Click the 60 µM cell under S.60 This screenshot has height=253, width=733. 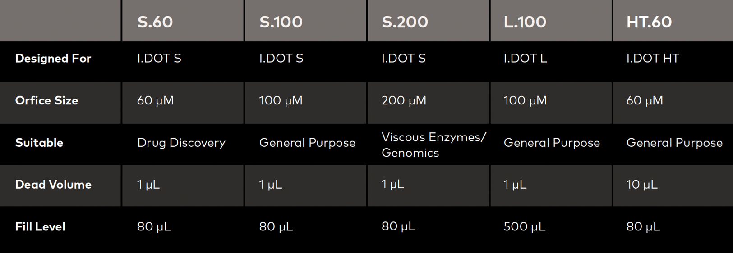pyautogui.click(x=155, y=100)
